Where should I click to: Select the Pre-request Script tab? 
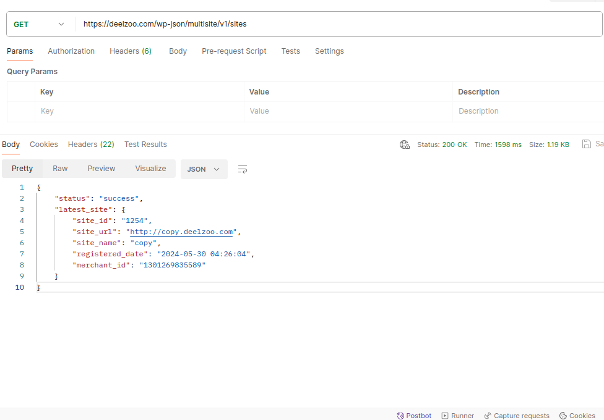[234, 51]
